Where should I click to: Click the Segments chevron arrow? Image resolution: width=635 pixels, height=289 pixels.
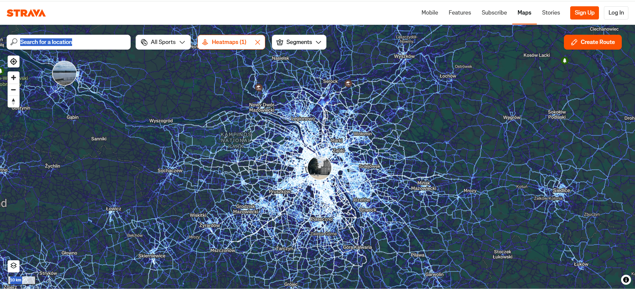click(318, 42)
